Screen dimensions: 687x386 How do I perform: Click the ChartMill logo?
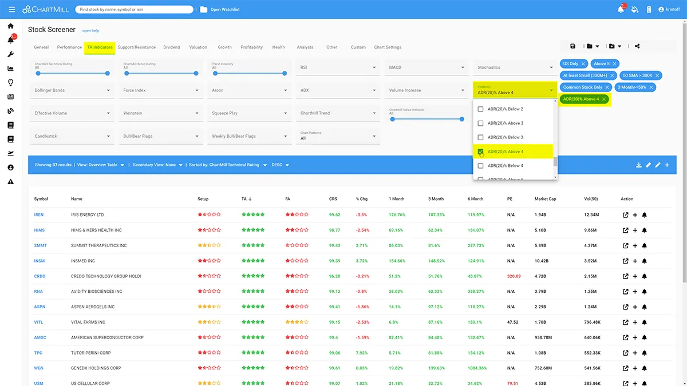point(45,10)
